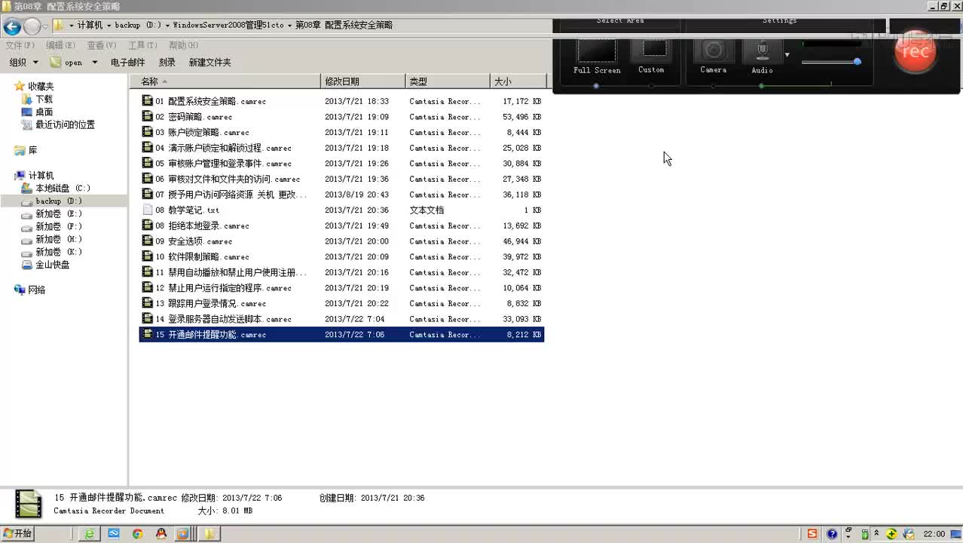963x543 pixels.
Task: Click 新建文件夹 new folder button
Action: click(210, 63)
